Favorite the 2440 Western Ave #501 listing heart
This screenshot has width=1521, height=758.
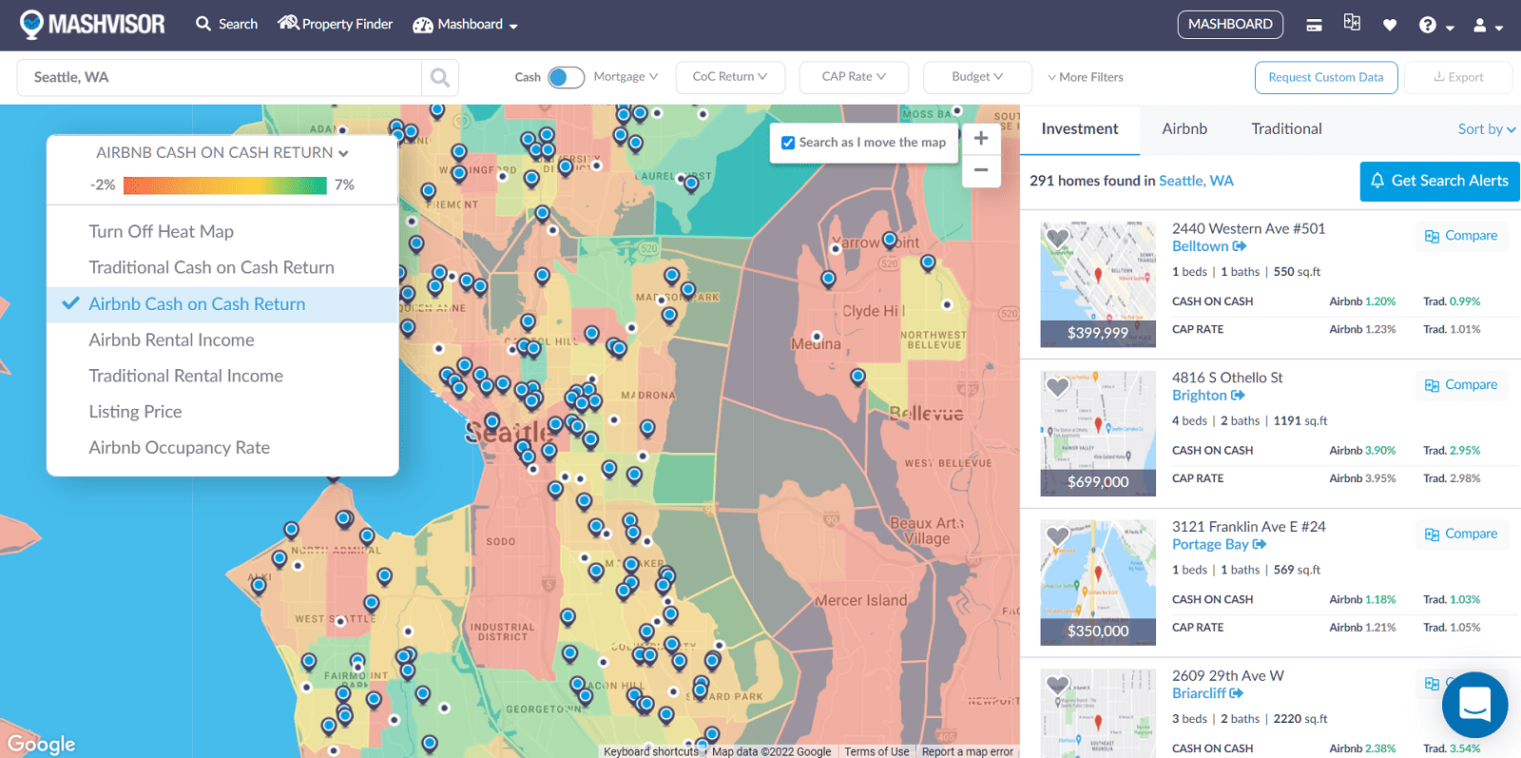pyautogui.click(x=1058, y=237)
